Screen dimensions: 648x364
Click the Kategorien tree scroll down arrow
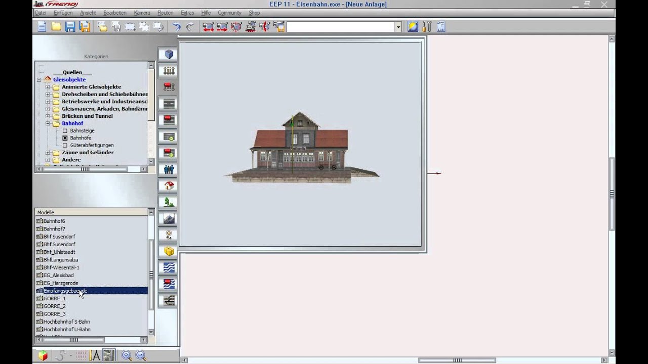tap(151, 162)
